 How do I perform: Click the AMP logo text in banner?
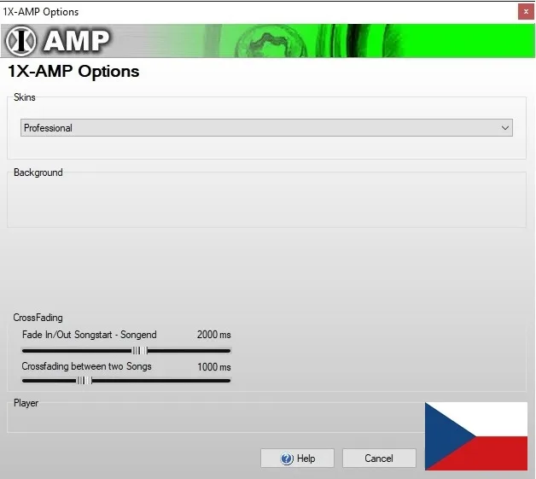tap(77, 41)
